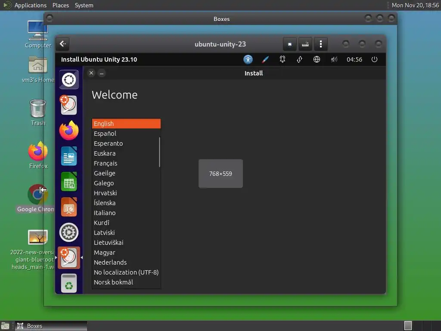
Task: Open System Settings gear in dock
Action: click(69, 232)
